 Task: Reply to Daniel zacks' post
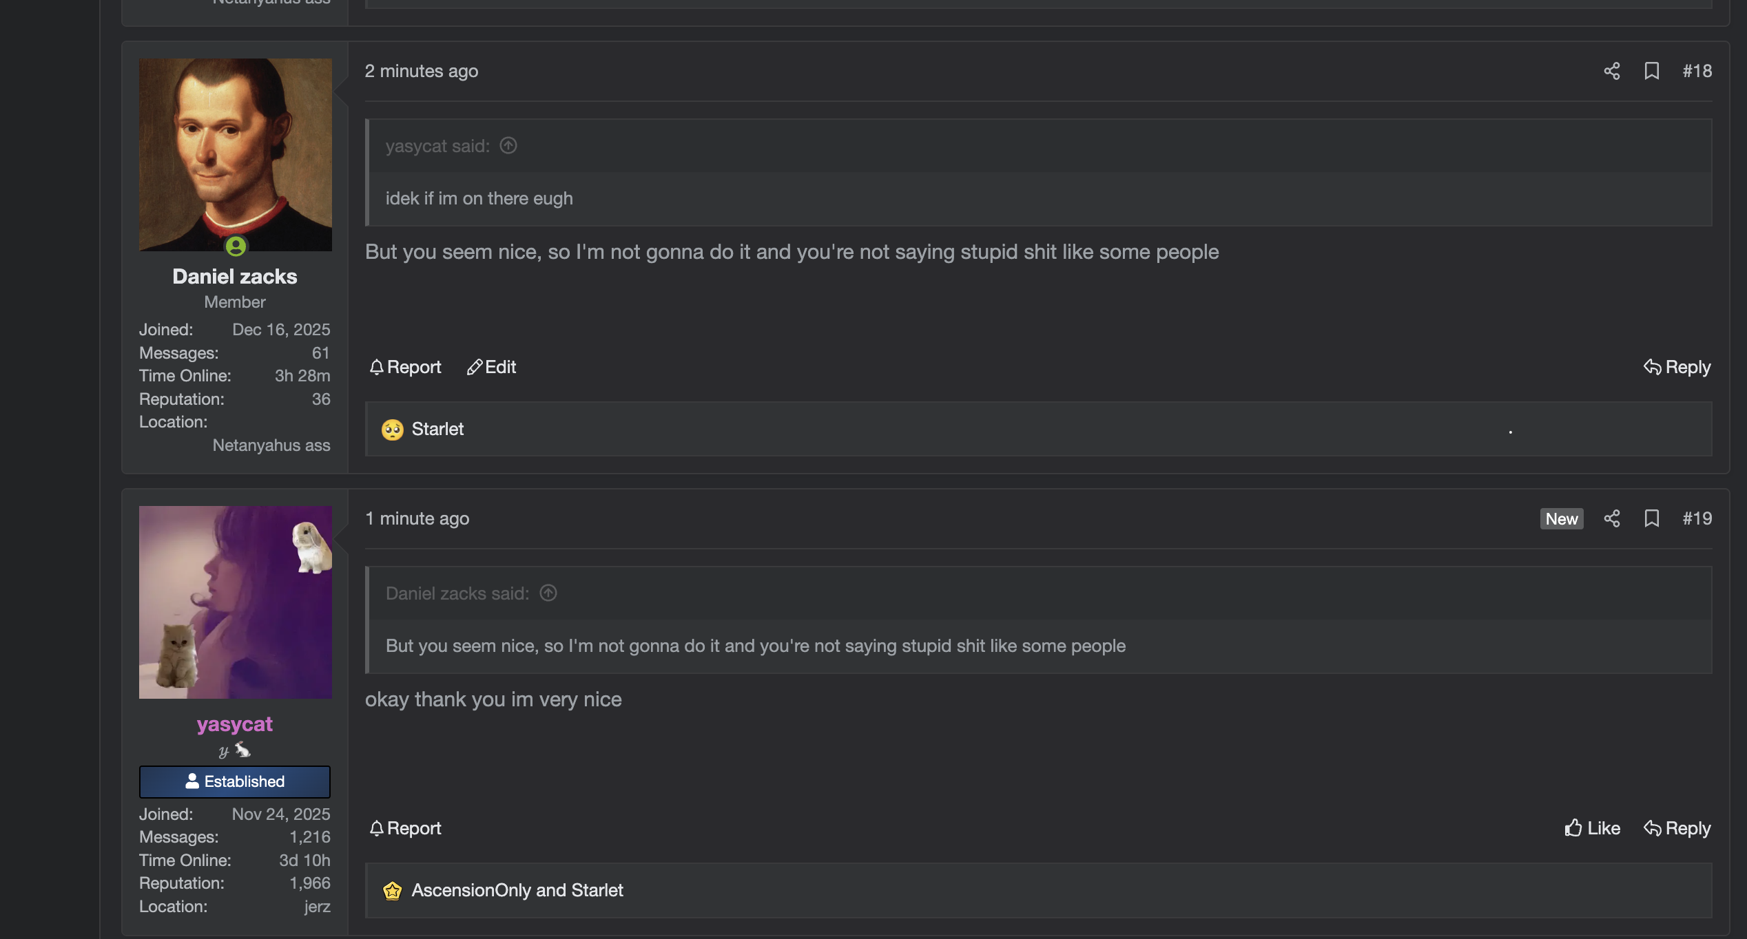pos(1677,367)
